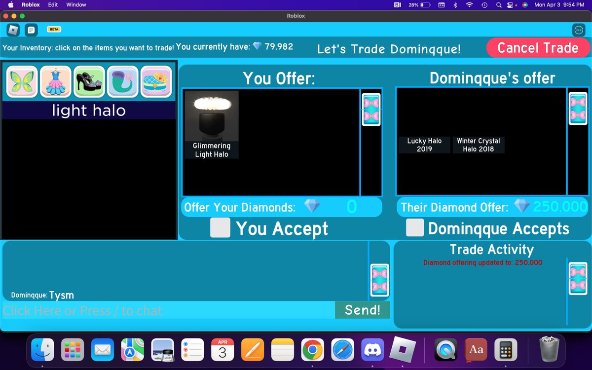
Task: Click the chat panel bow scrollbar
Action: tap(380, 280)
